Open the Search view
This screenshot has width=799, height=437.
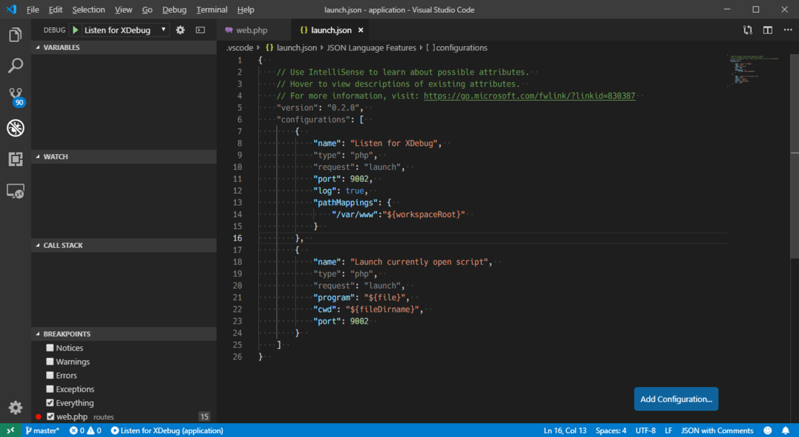click(15, 65)
